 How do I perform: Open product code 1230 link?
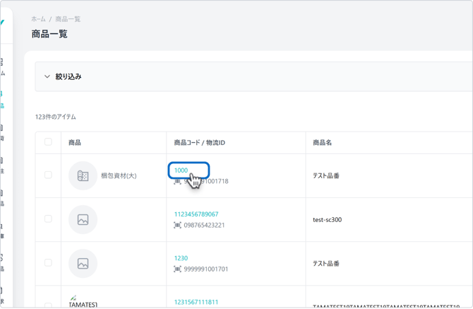click(181, 258)
